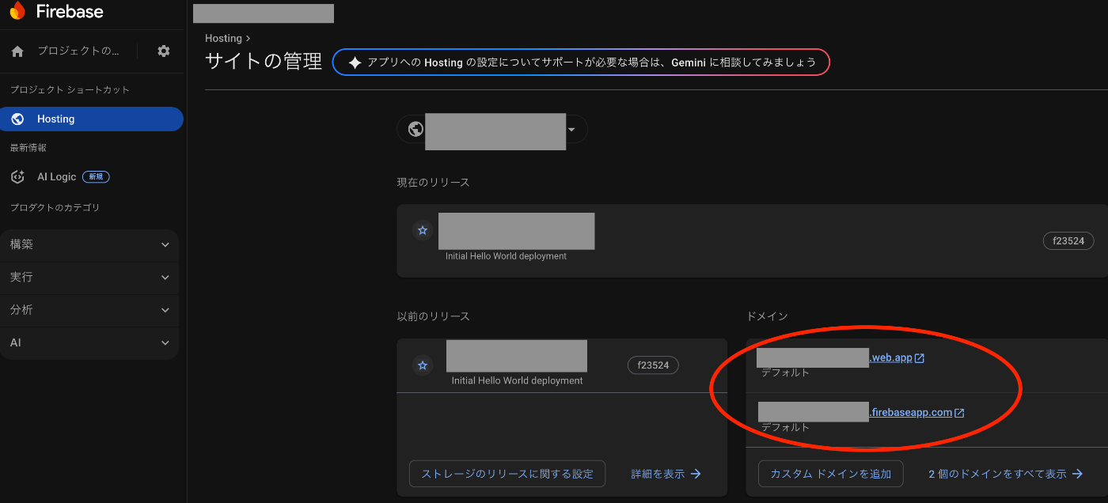Open project overview home icon
Image resolution: width=1108 pixels, height=503 pixels.
pyautogui.click(x=17, y=51)
